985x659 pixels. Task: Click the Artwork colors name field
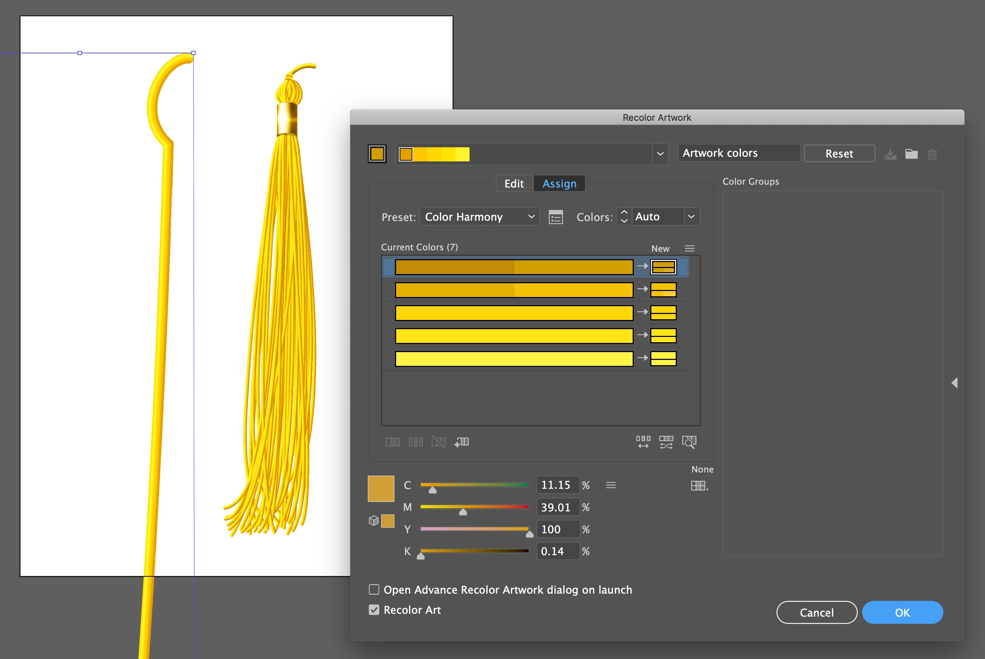click(739, 153)
